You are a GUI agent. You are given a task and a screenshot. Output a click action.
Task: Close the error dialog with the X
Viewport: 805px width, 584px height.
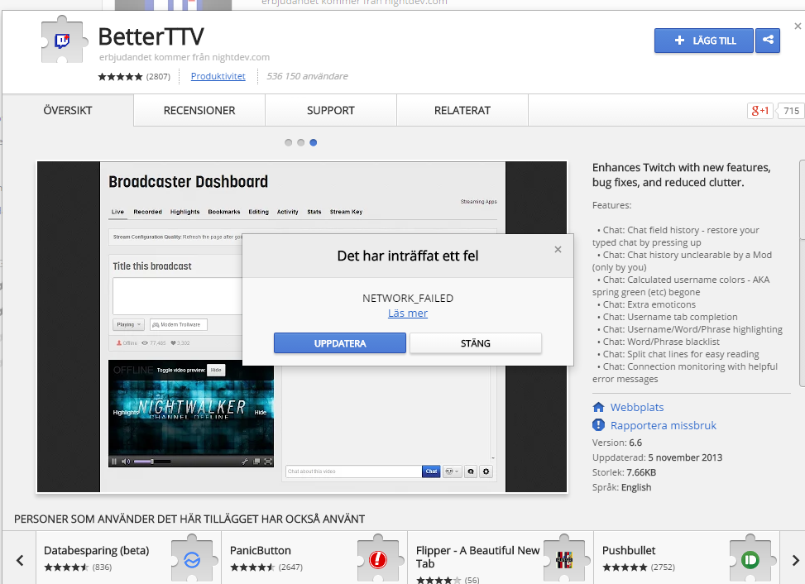pyautogui.click(x=558, y=250)
